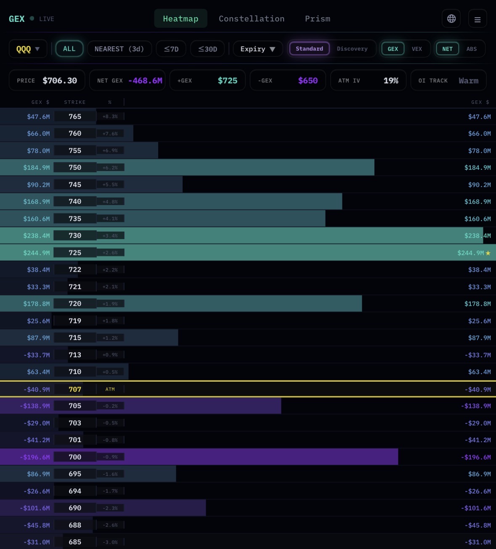Click the +GEX $725 card
The width and height of the screenshot is (496, 549).
coord(207,80)
